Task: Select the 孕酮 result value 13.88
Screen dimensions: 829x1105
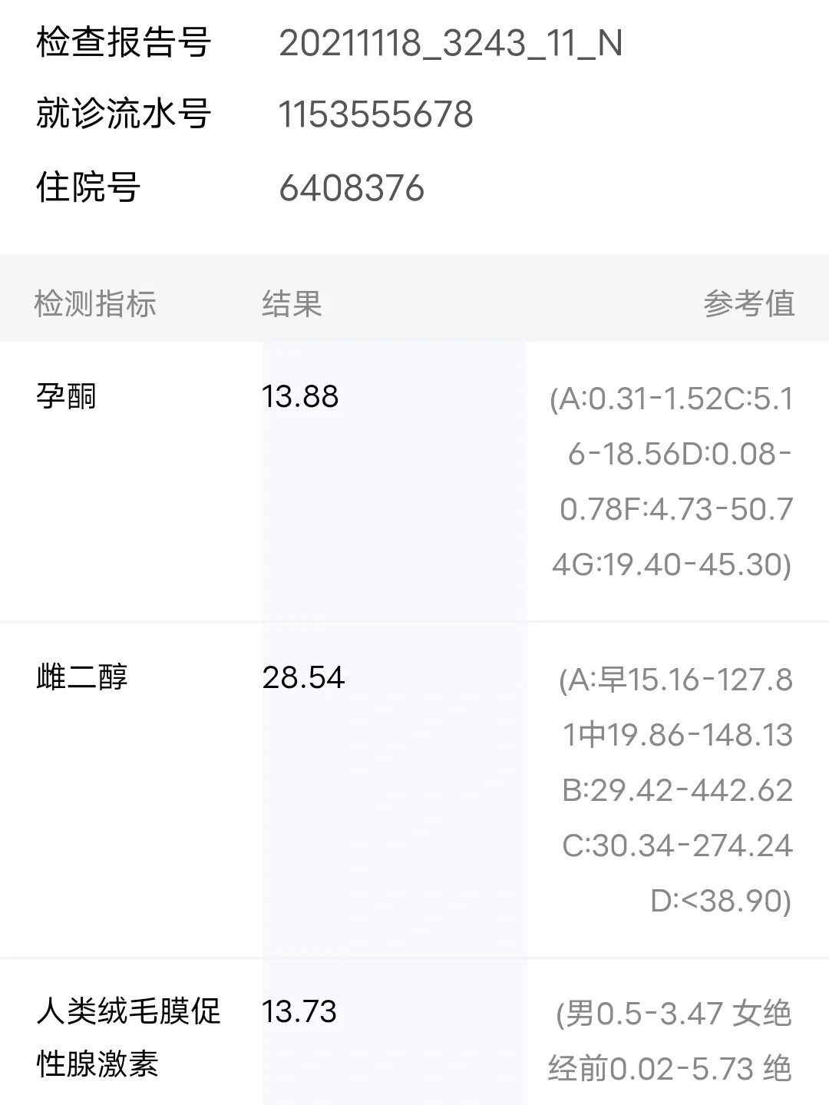Action: coord(300,397)
